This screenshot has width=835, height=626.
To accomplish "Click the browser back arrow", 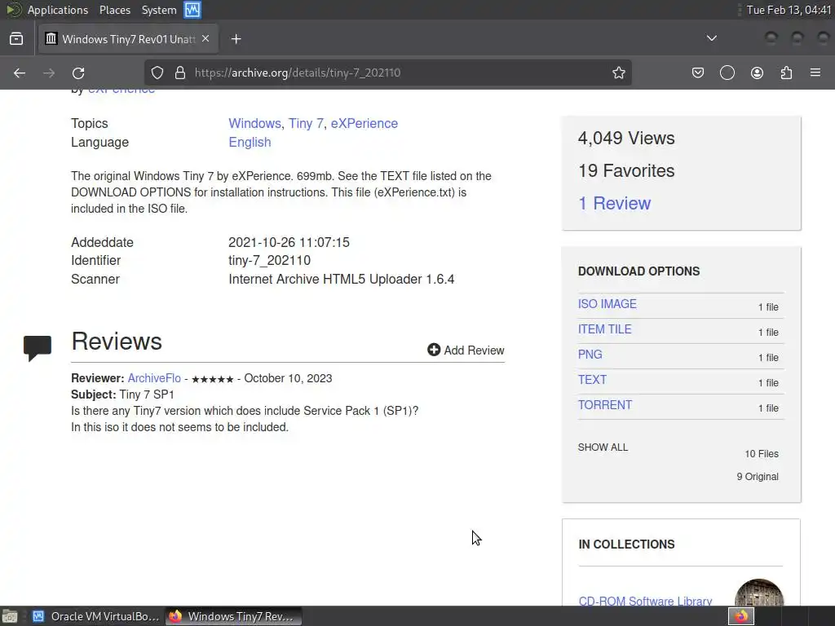I will click(20, 73).
